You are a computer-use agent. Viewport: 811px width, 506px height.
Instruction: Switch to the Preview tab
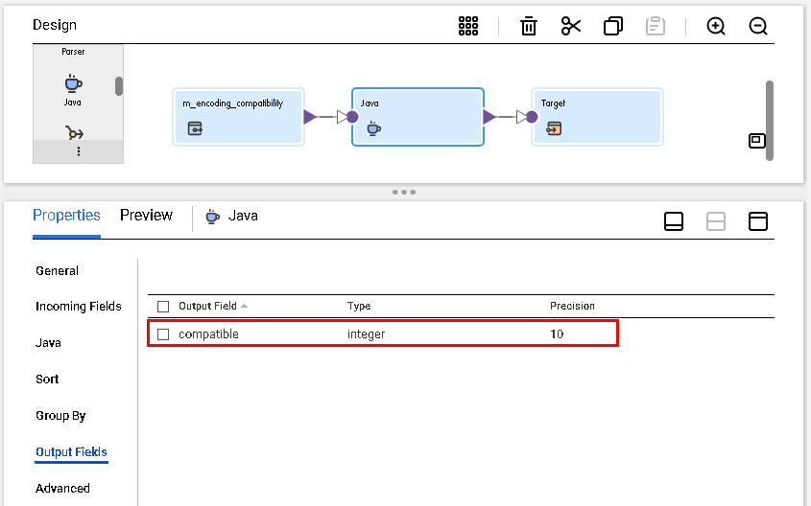pos(146,215)
